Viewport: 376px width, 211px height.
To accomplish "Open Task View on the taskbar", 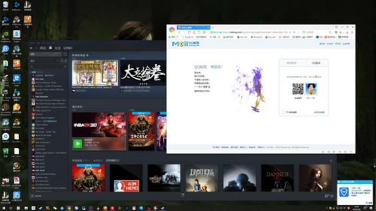I will click(x=18, y=208).
